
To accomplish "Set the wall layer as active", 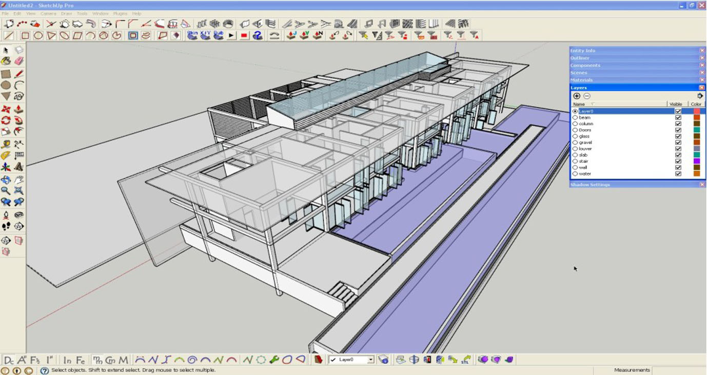I will [x=575, y=168].
